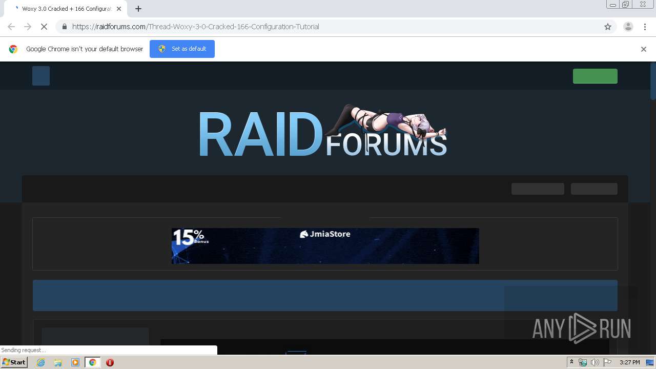Stop loading the page with the X button
The width and height of the screenshot is (656, 369).
tap(44, 27)
